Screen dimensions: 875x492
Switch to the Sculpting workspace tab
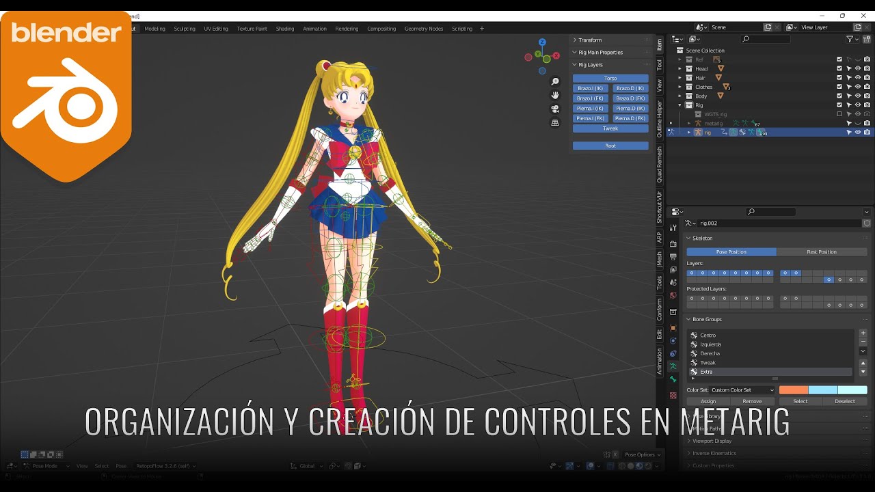point(185,29)
